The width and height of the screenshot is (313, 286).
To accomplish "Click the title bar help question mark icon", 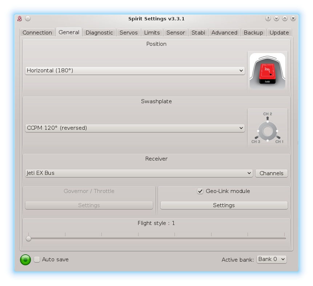I will tap(268, 19).
